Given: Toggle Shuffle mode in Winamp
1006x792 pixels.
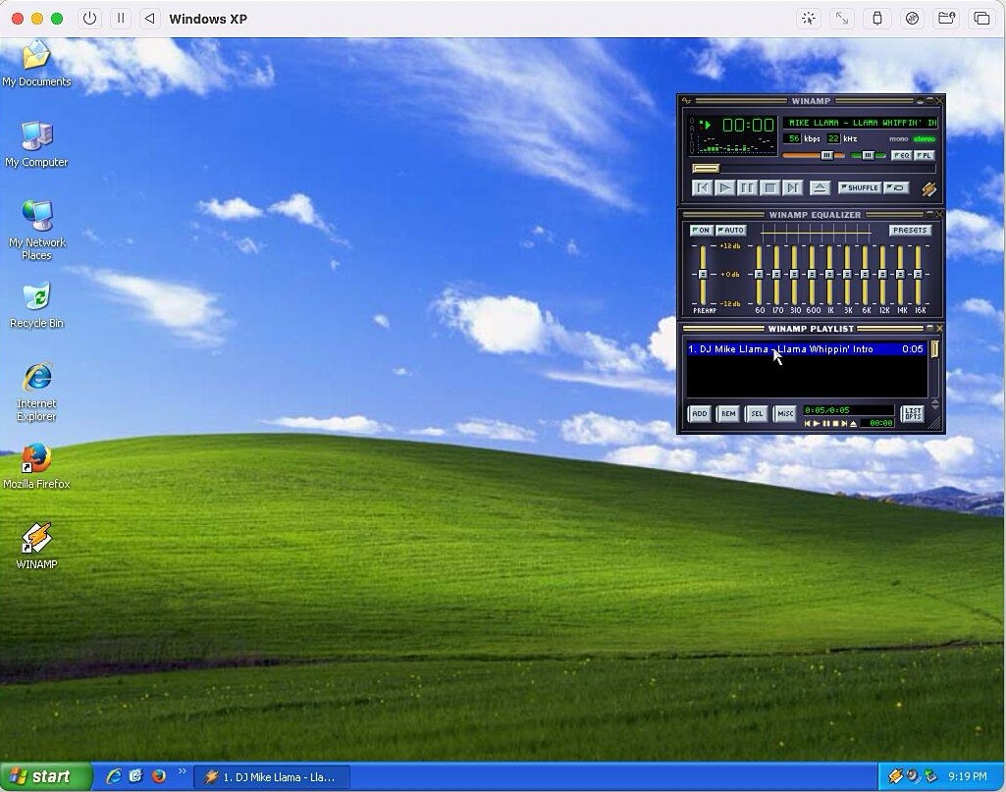Looking at the screenshot, I should tap(860, 187).
